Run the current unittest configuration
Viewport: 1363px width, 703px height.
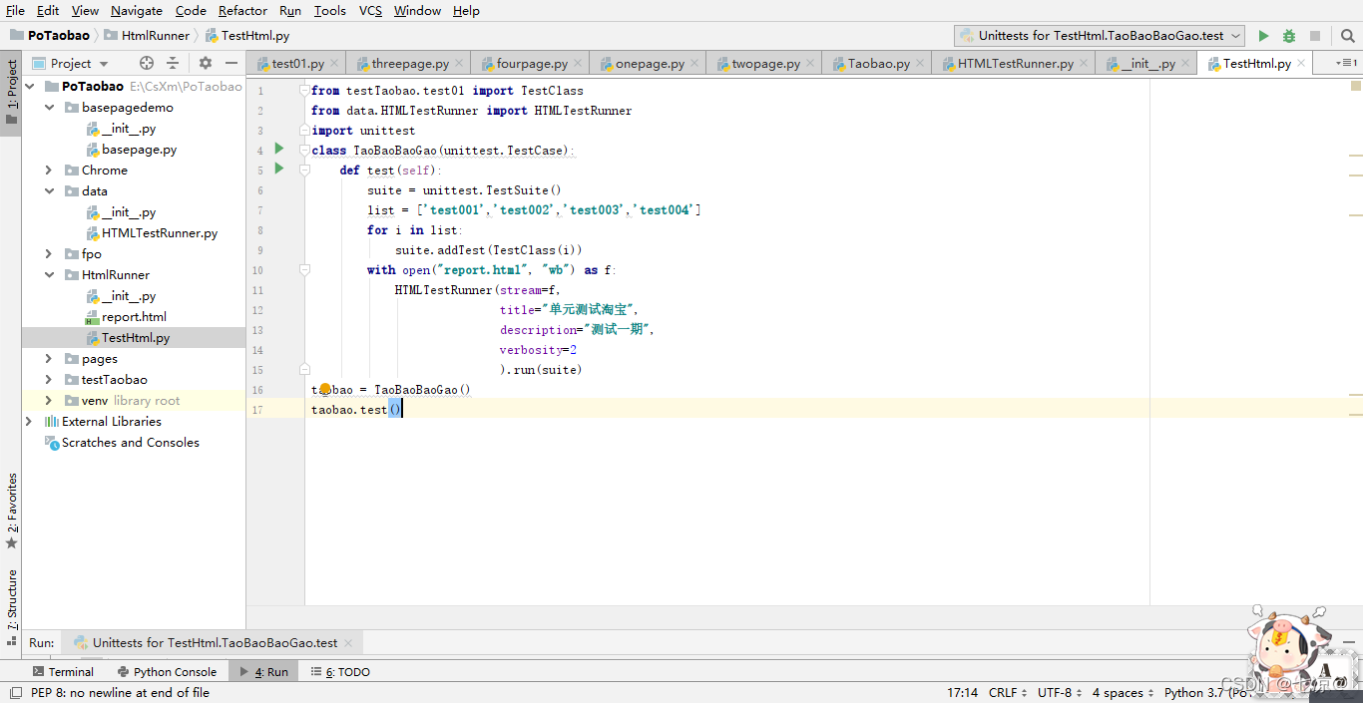click(x=1263, y=36)
